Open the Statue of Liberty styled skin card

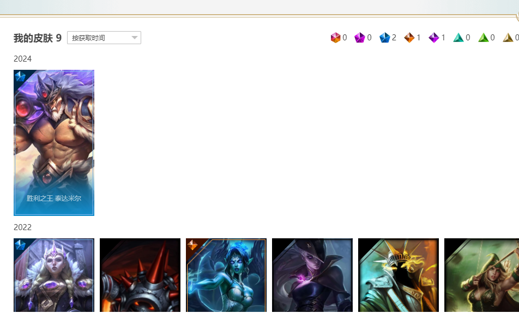click(x=398, y=275)
